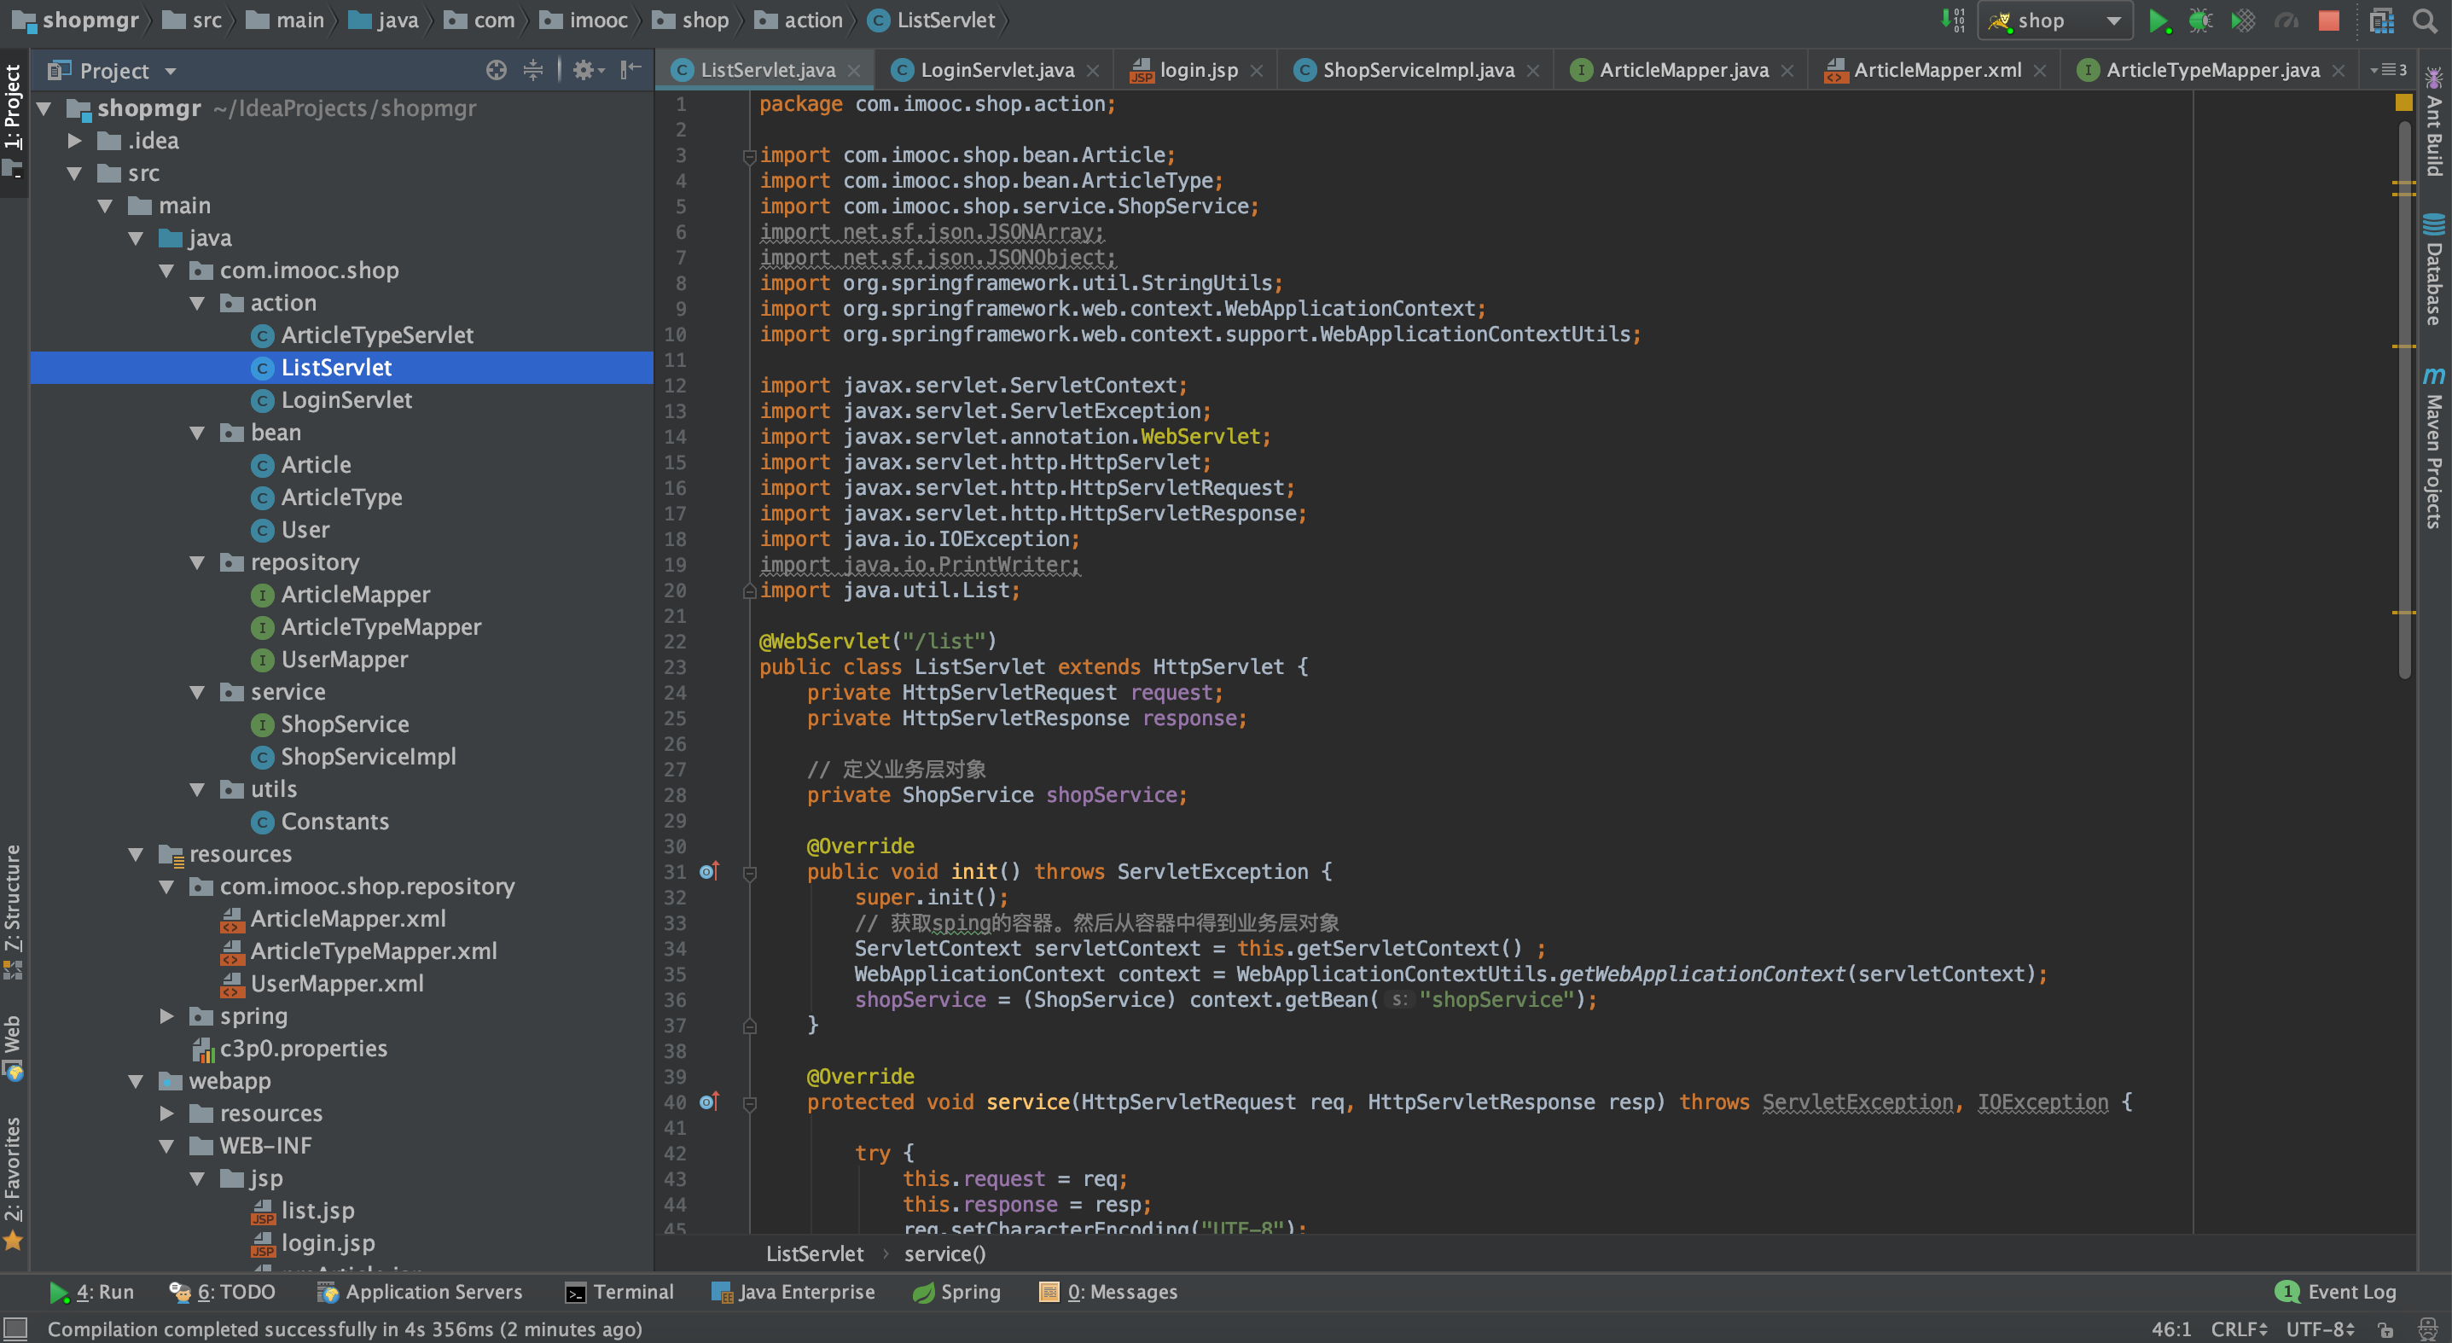Open the ArticleMapper.xml editor tab
2452x1343 pixels.
1936,71
